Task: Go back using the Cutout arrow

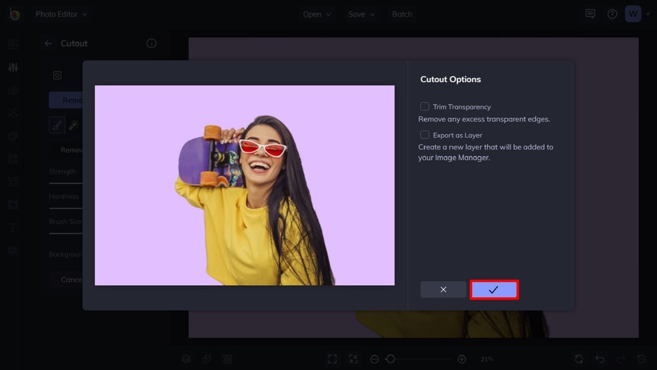Action: (48, 44)
